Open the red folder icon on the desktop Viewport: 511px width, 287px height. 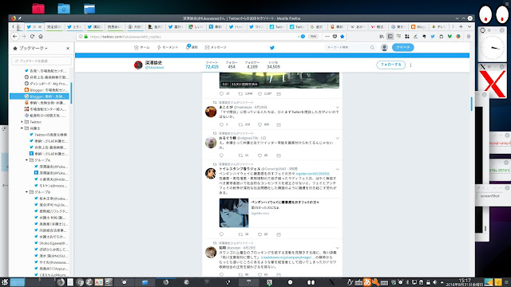[x=38, y=9]
